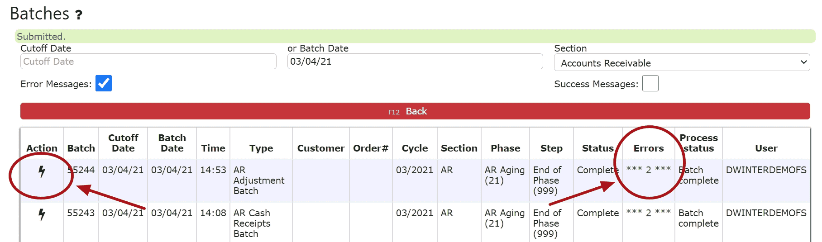Click error count for batch 55244
Screen dimensions: 822x242
point(648,170)
